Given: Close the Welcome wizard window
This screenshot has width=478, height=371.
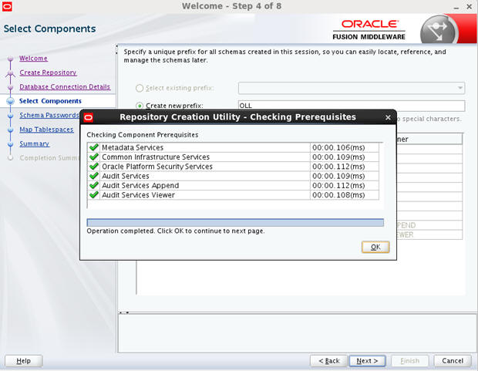Looking at the screenshot, I should click(470, 7).
